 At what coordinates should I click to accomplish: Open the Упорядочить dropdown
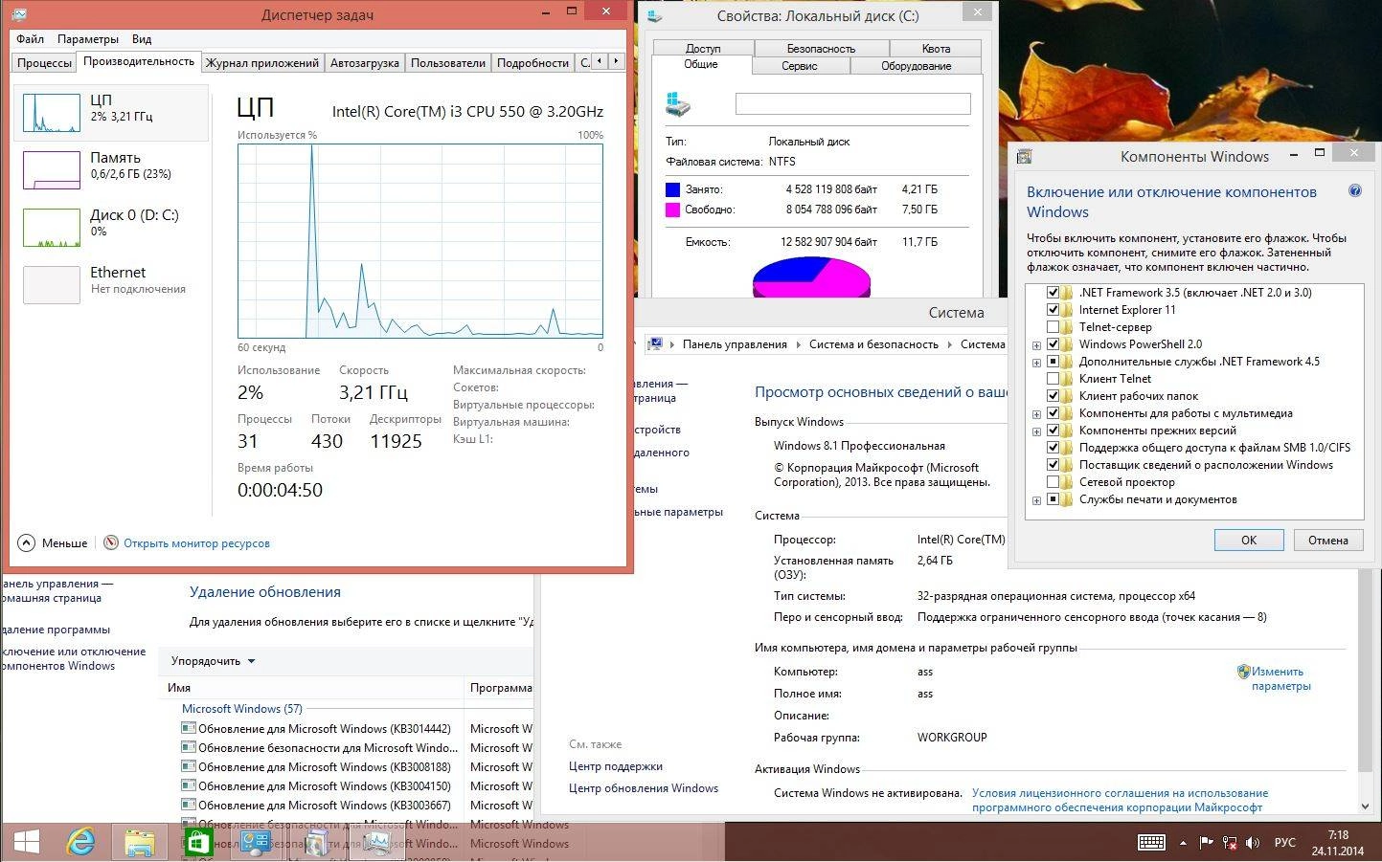(213, 660)
